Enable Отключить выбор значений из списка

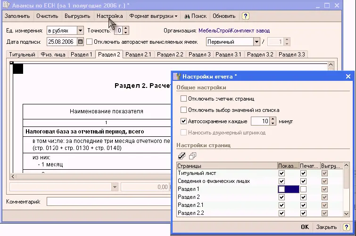point(183,110)
